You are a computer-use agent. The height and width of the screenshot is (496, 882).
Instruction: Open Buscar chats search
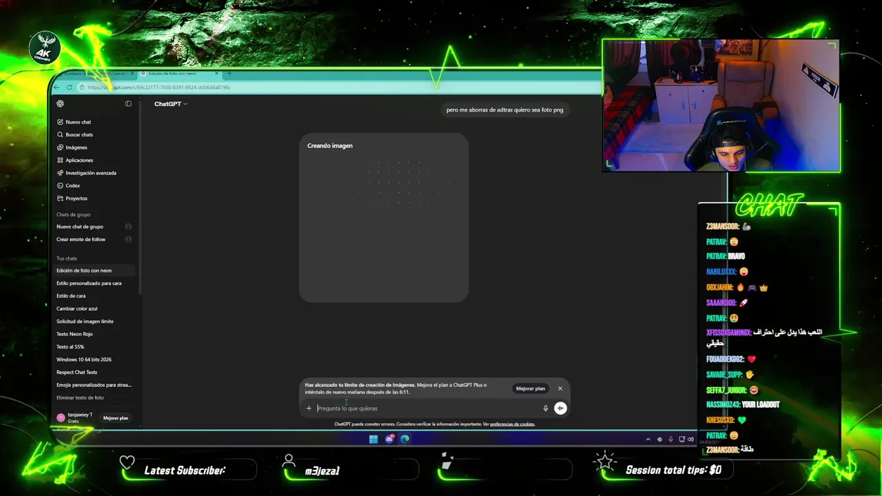[79, 135]
